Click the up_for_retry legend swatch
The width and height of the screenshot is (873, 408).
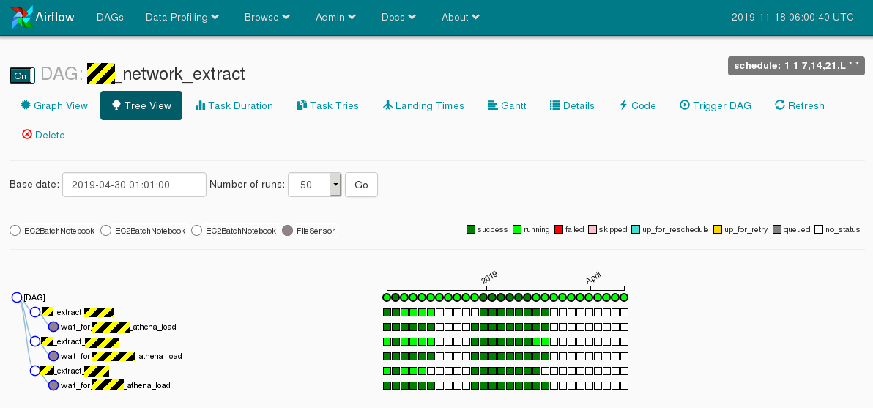pyautogui.click(x=718, y=229)
